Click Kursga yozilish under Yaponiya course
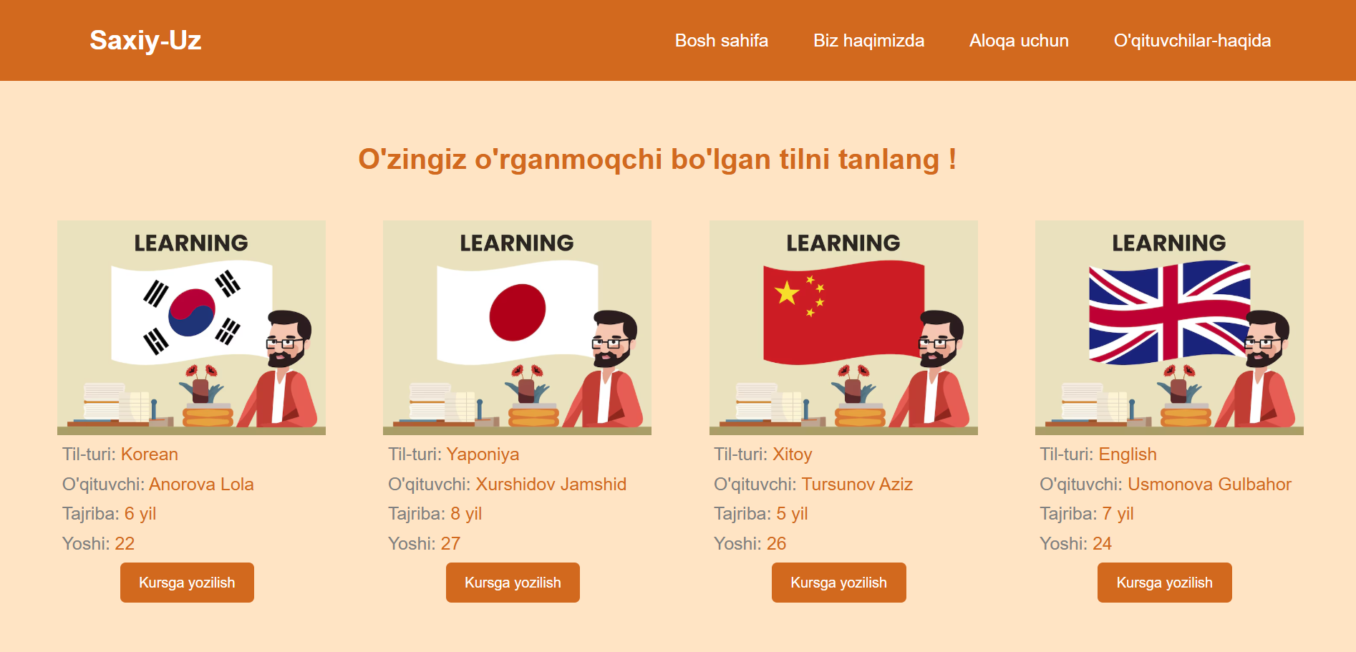Screen dimensions: 1356x652 pos(513,583)
